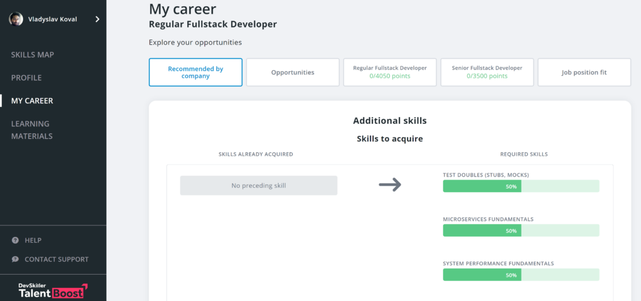Switch to Job position fit tab

584,73
